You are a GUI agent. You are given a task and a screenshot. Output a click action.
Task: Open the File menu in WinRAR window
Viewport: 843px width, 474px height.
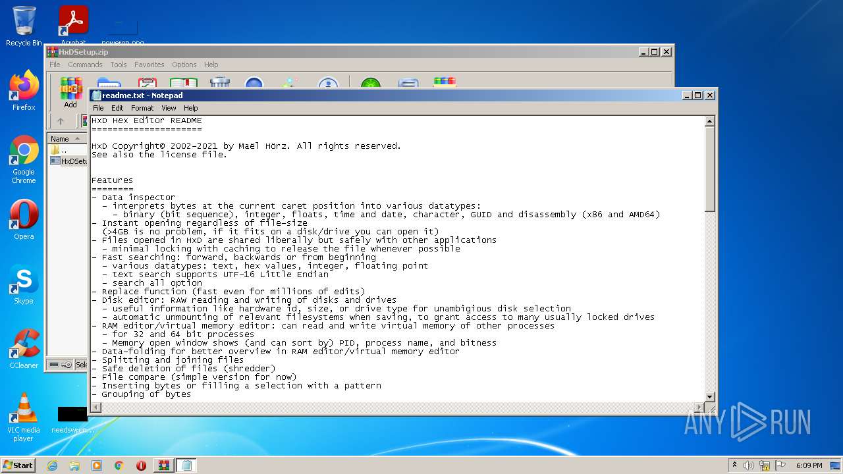click(55, 65)
